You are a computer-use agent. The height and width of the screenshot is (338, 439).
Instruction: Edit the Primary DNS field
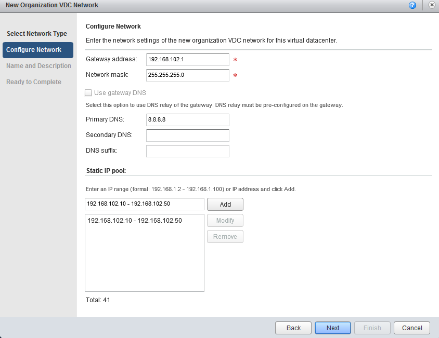[187, 120]
